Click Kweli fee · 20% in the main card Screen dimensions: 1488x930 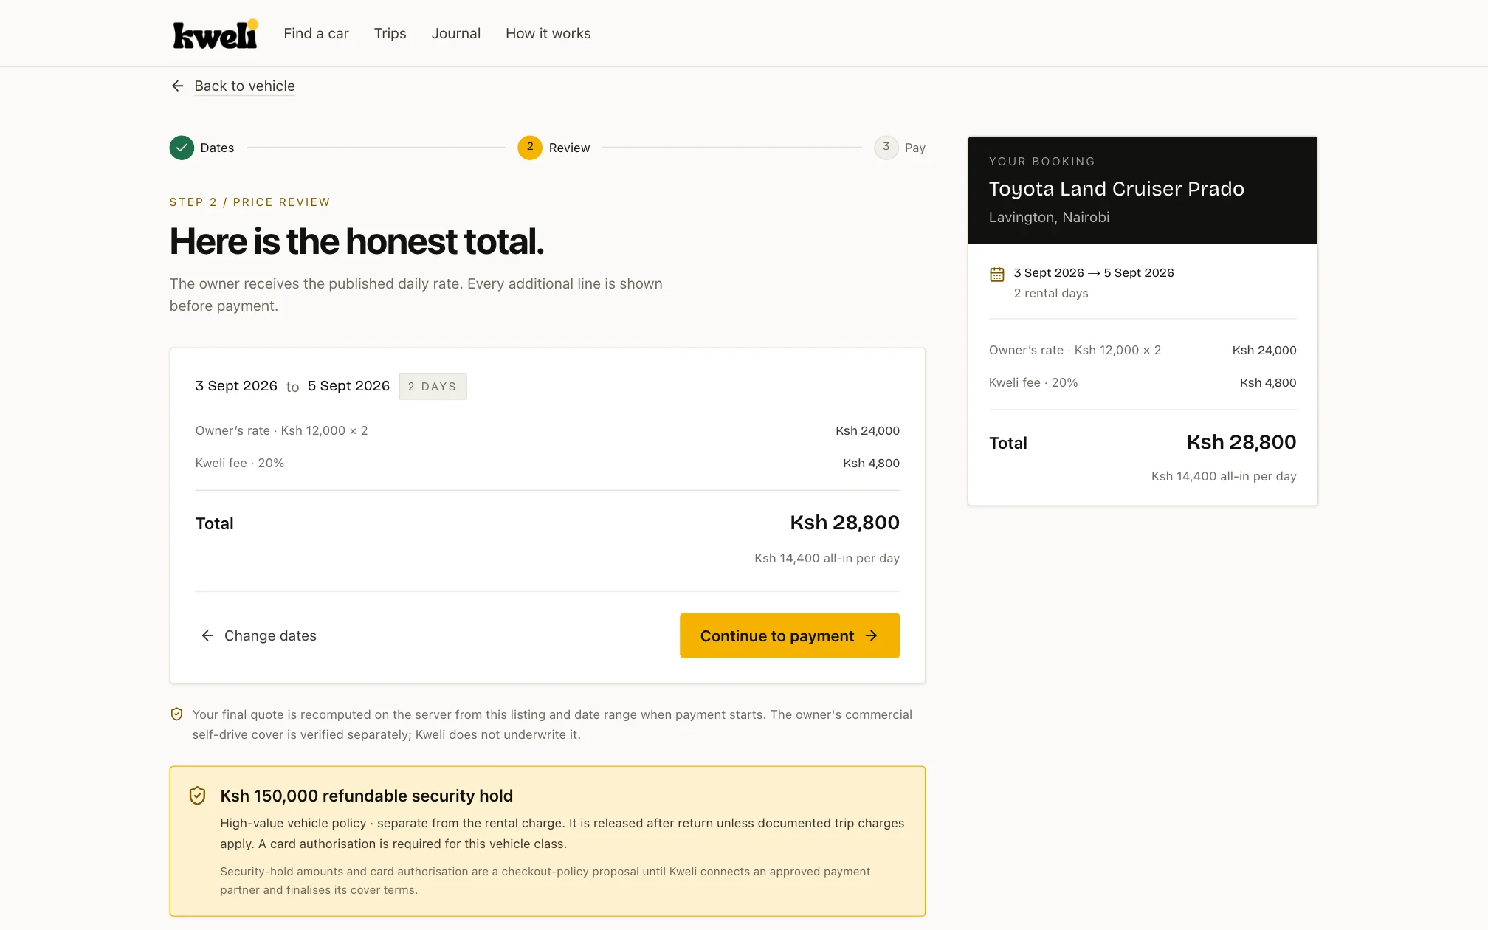(x=240, y=464)
